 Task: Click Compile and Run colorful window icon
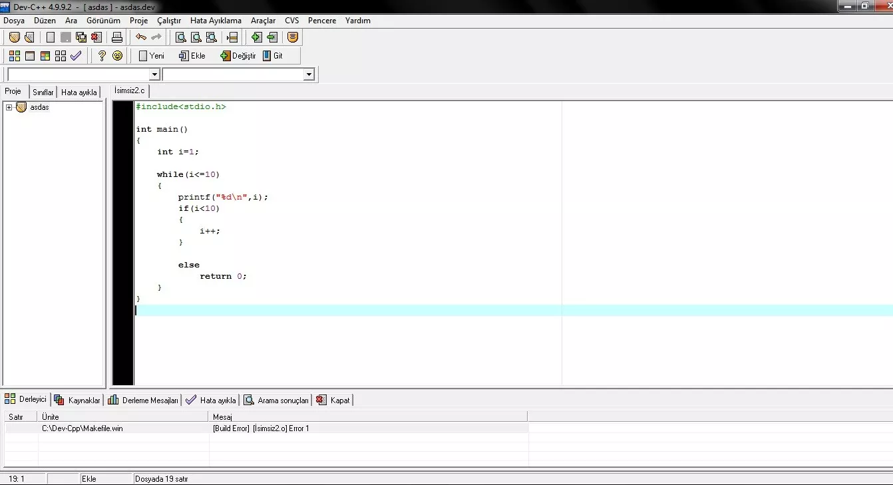(x=45, y=56)
